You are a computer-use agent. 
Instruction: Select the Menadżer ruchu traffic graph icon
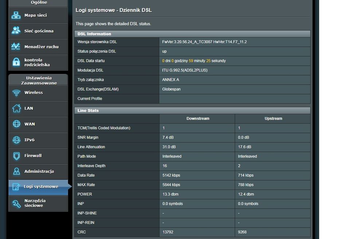16,47
